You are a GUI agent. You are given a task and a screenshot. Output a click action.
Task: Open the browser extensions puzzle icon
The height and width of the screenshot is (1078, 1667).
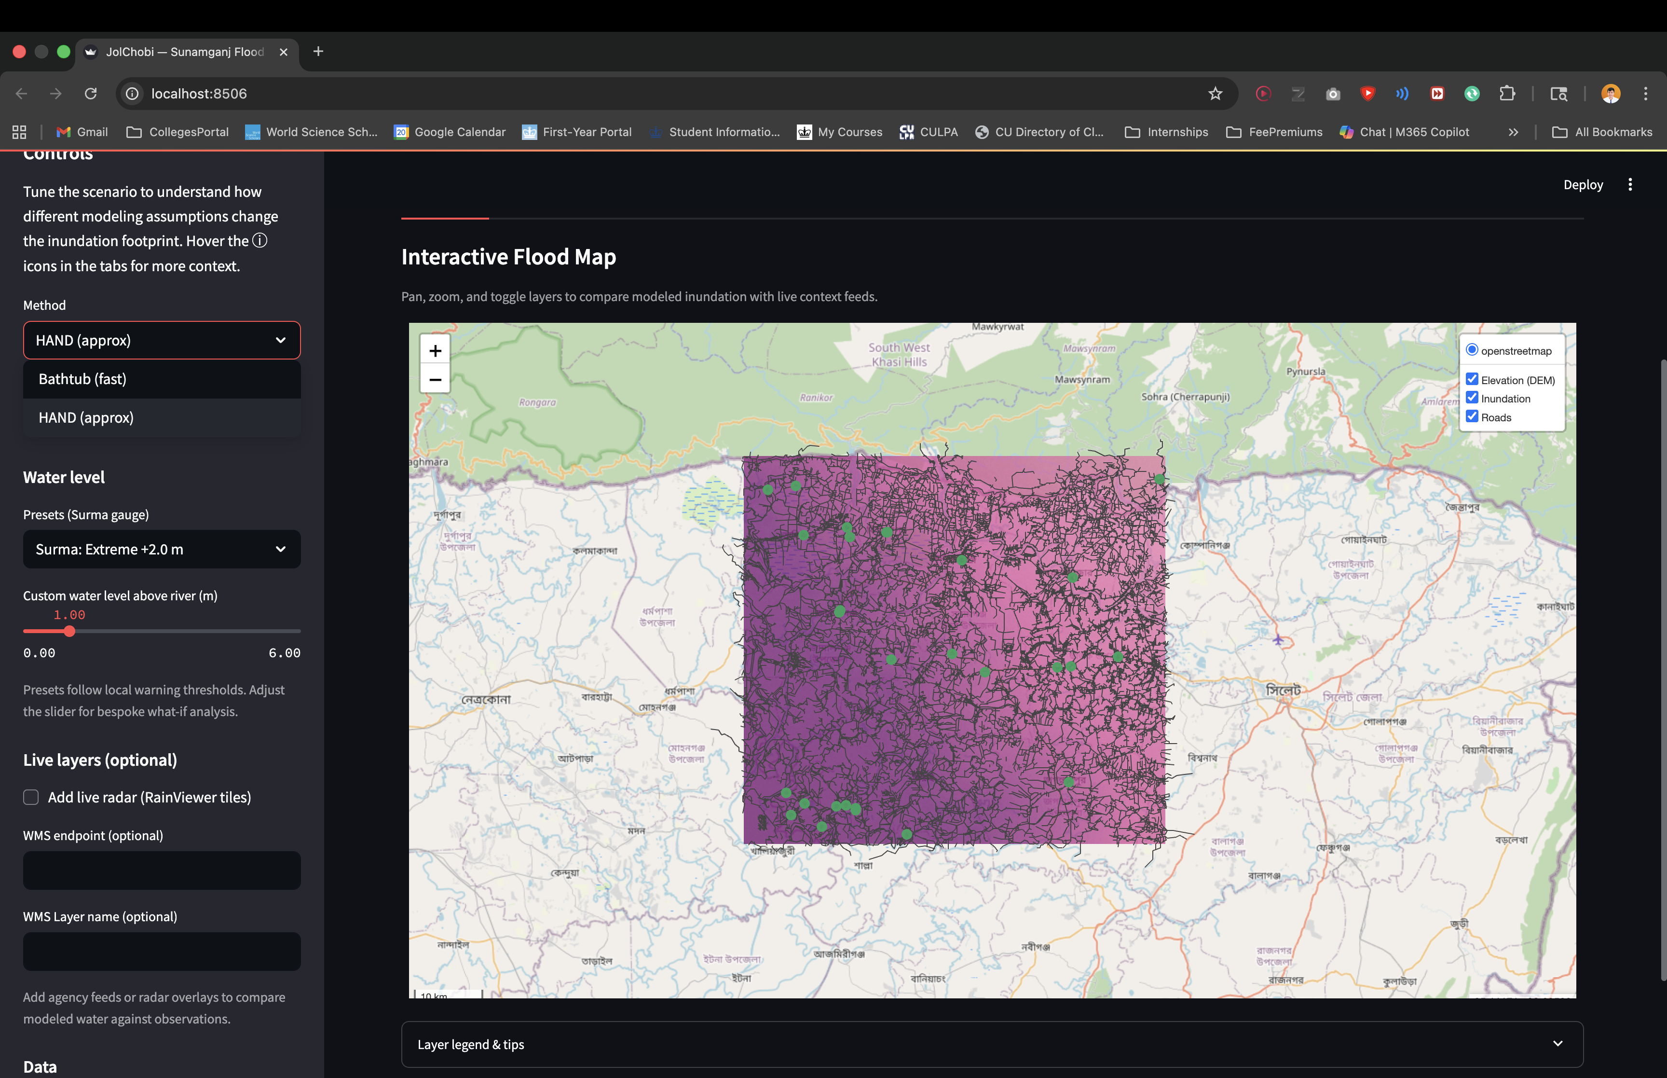(x=1507, y=94)
